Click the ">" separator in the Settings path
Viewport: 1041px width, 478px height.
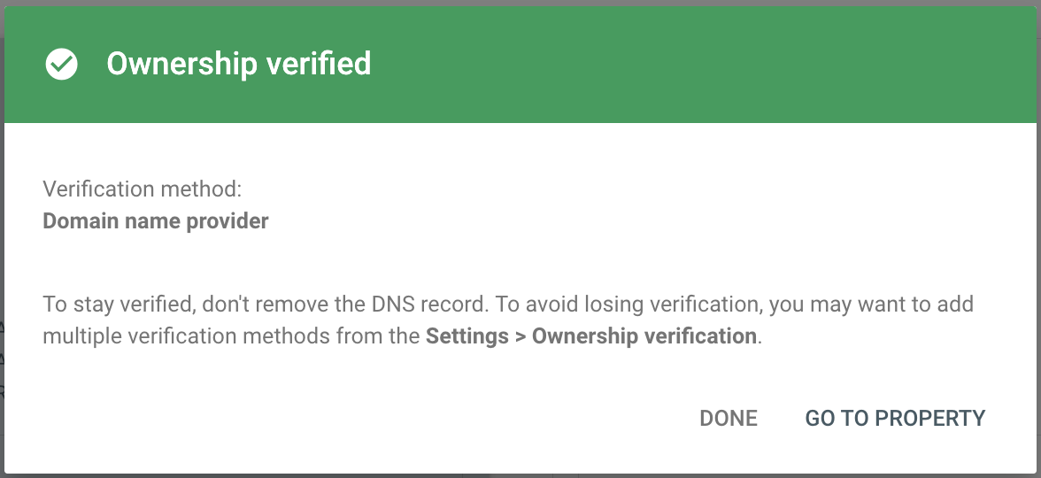[520, 337]
